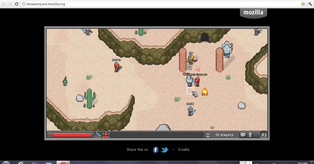View achievements via the trophy icon
314x164 pixels.
point(250,135)
